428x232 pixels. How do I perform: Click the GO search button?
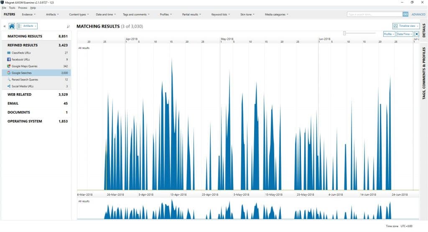(x=405, y=14)
